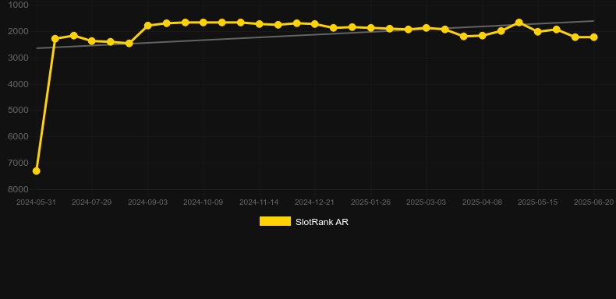This screenshot has width=616, height=299.
Task: Select the data point above 2024-09-03
Action: (147, 26)
